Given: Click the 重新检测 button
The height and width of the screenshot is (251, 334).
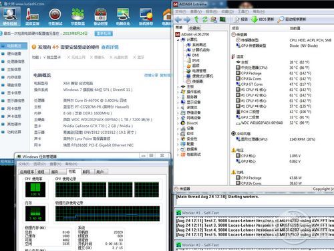Looking at the screenshot, I should tap(104, 33).
